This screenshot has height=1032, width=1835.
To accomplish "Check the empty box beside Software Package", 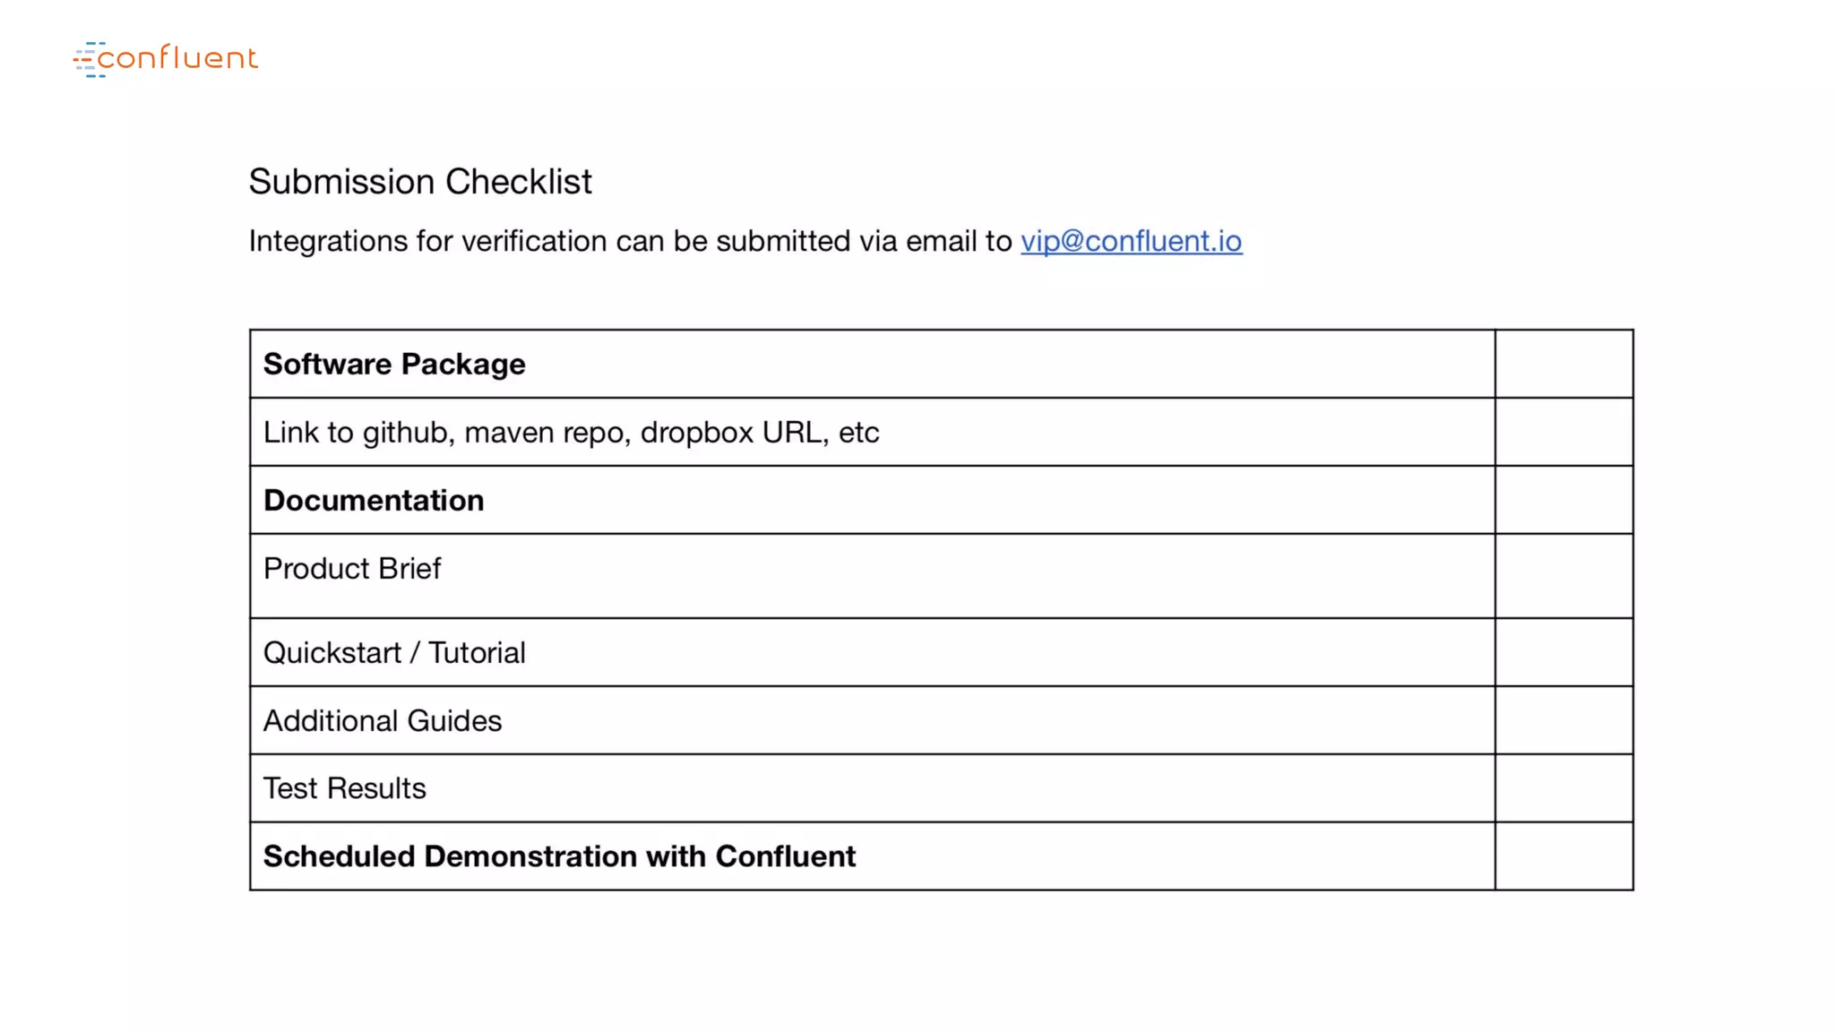I will click(x=1564, y=365).
